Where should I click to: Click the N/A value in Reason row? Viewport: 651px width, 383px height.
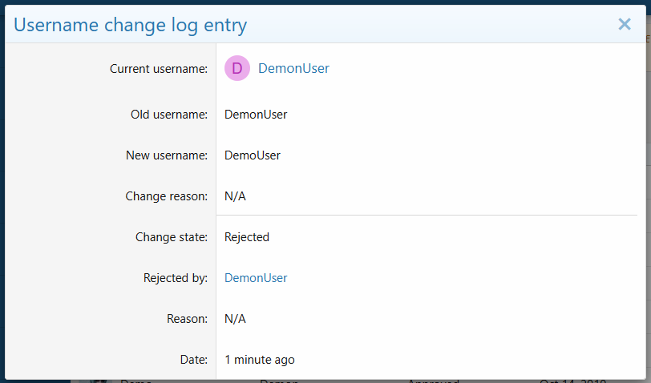tap(235, 319)
